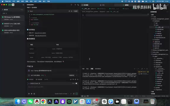Click the microphone voice input icon
Image resolution: width=170 pixels, height=106 pixels.
pyautogui.click(x=74, y=94)
